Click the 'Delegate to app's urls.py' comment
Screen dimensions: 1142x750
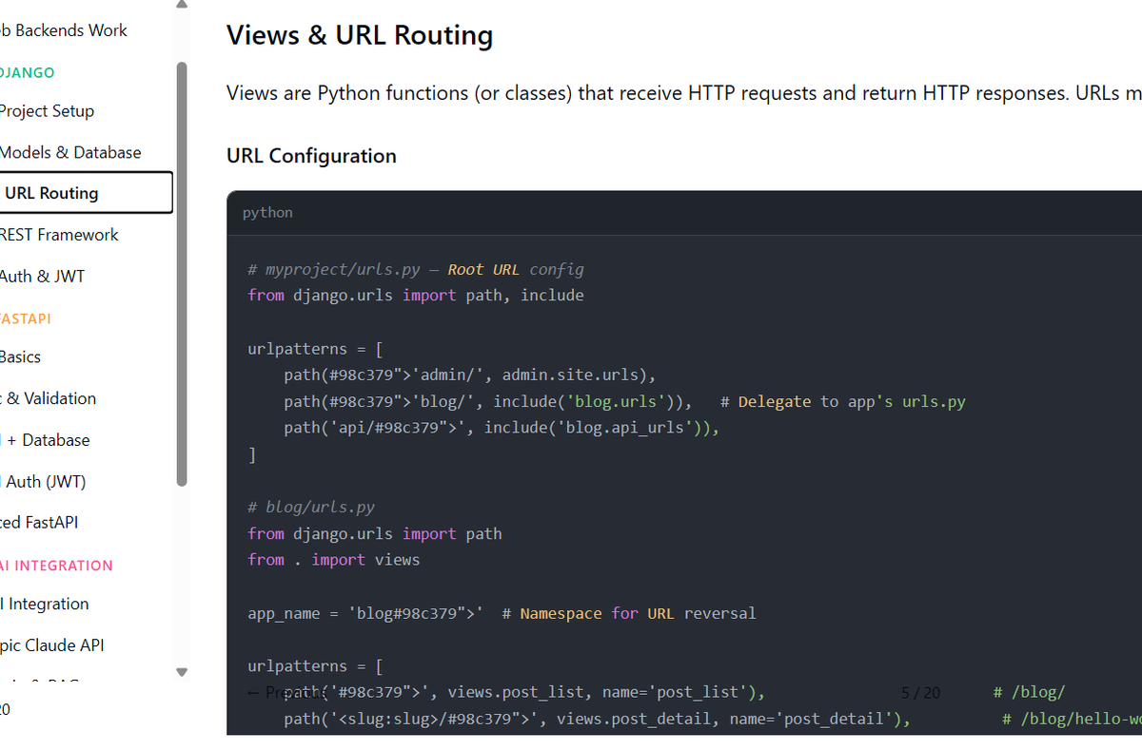point(843,401)
